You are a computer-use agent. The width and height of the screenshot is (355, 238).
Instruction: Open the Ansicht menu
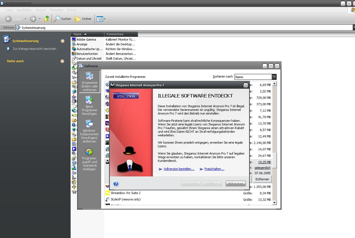[41, 10]
